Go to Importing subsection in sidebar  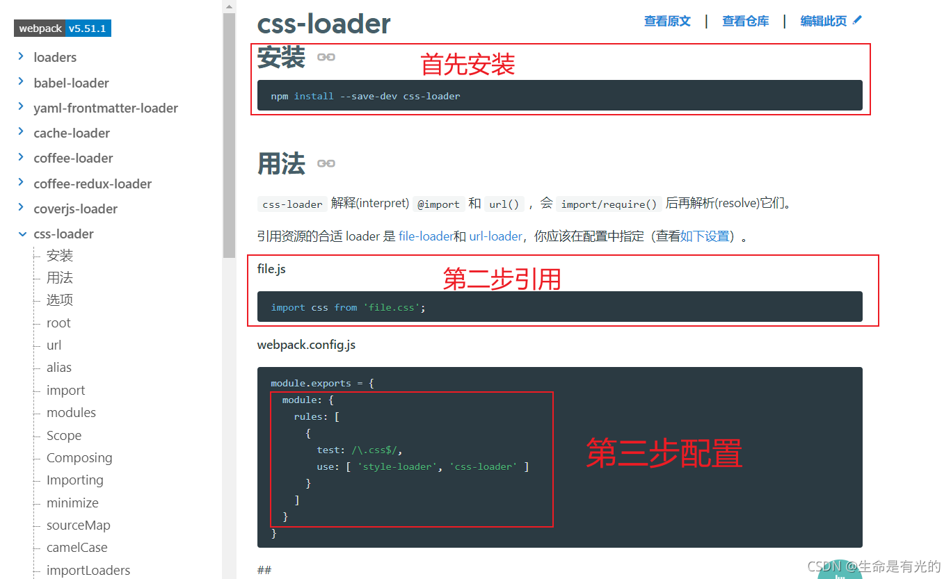tap(75, 480)
